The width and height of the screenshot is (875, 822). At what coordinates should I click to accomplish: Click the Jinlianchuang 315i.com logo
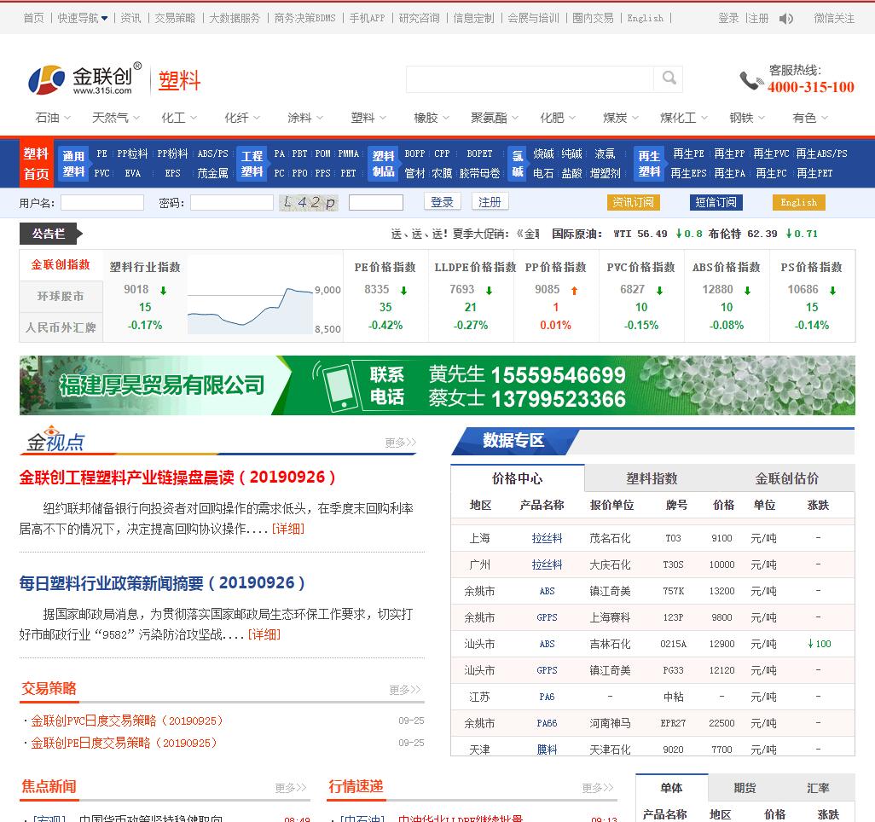click(x=84, y=79)
